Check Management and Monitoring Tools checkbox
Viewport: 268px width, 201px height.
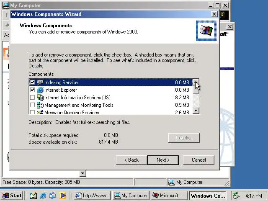[x=32, y=105]
